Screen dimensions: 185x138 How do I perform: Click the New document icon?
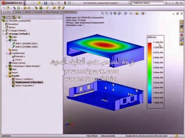click(33, 3)
